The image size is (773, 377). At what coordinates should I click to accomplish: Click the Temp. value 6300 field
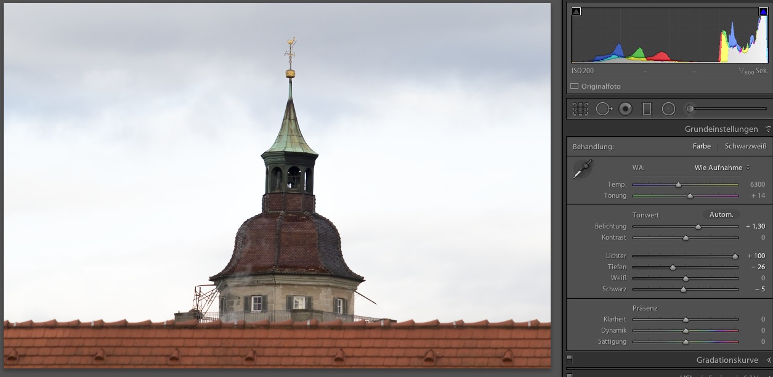coord(757,184)
